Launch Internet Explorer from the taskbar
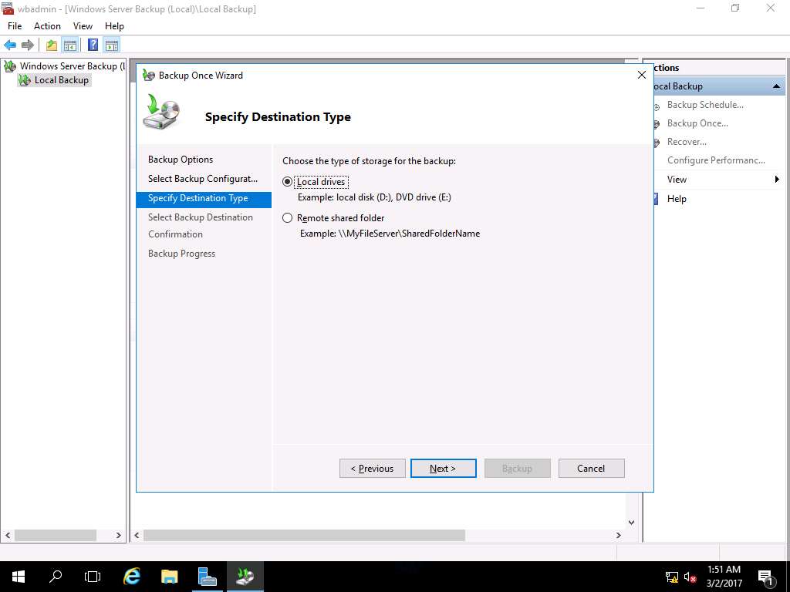The height and width of the screenshot is (592, 790). pos(132,577)
